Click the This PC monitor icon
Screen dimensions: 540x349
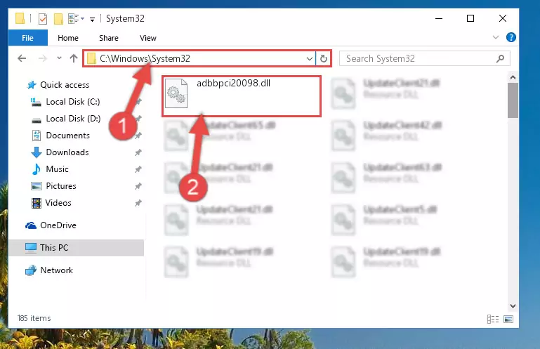coord(31,248)
